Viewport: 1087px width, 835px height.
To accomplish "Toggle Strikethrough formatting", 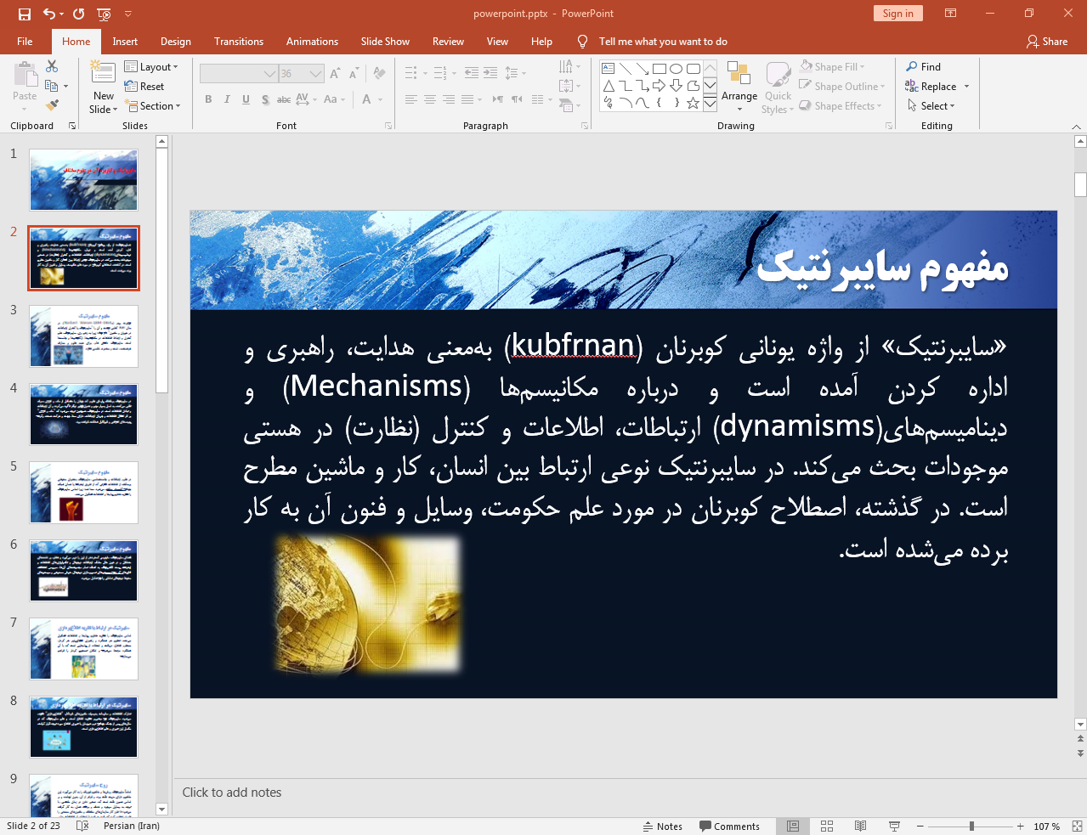I will pyautogui.click(x=284, y=99).
